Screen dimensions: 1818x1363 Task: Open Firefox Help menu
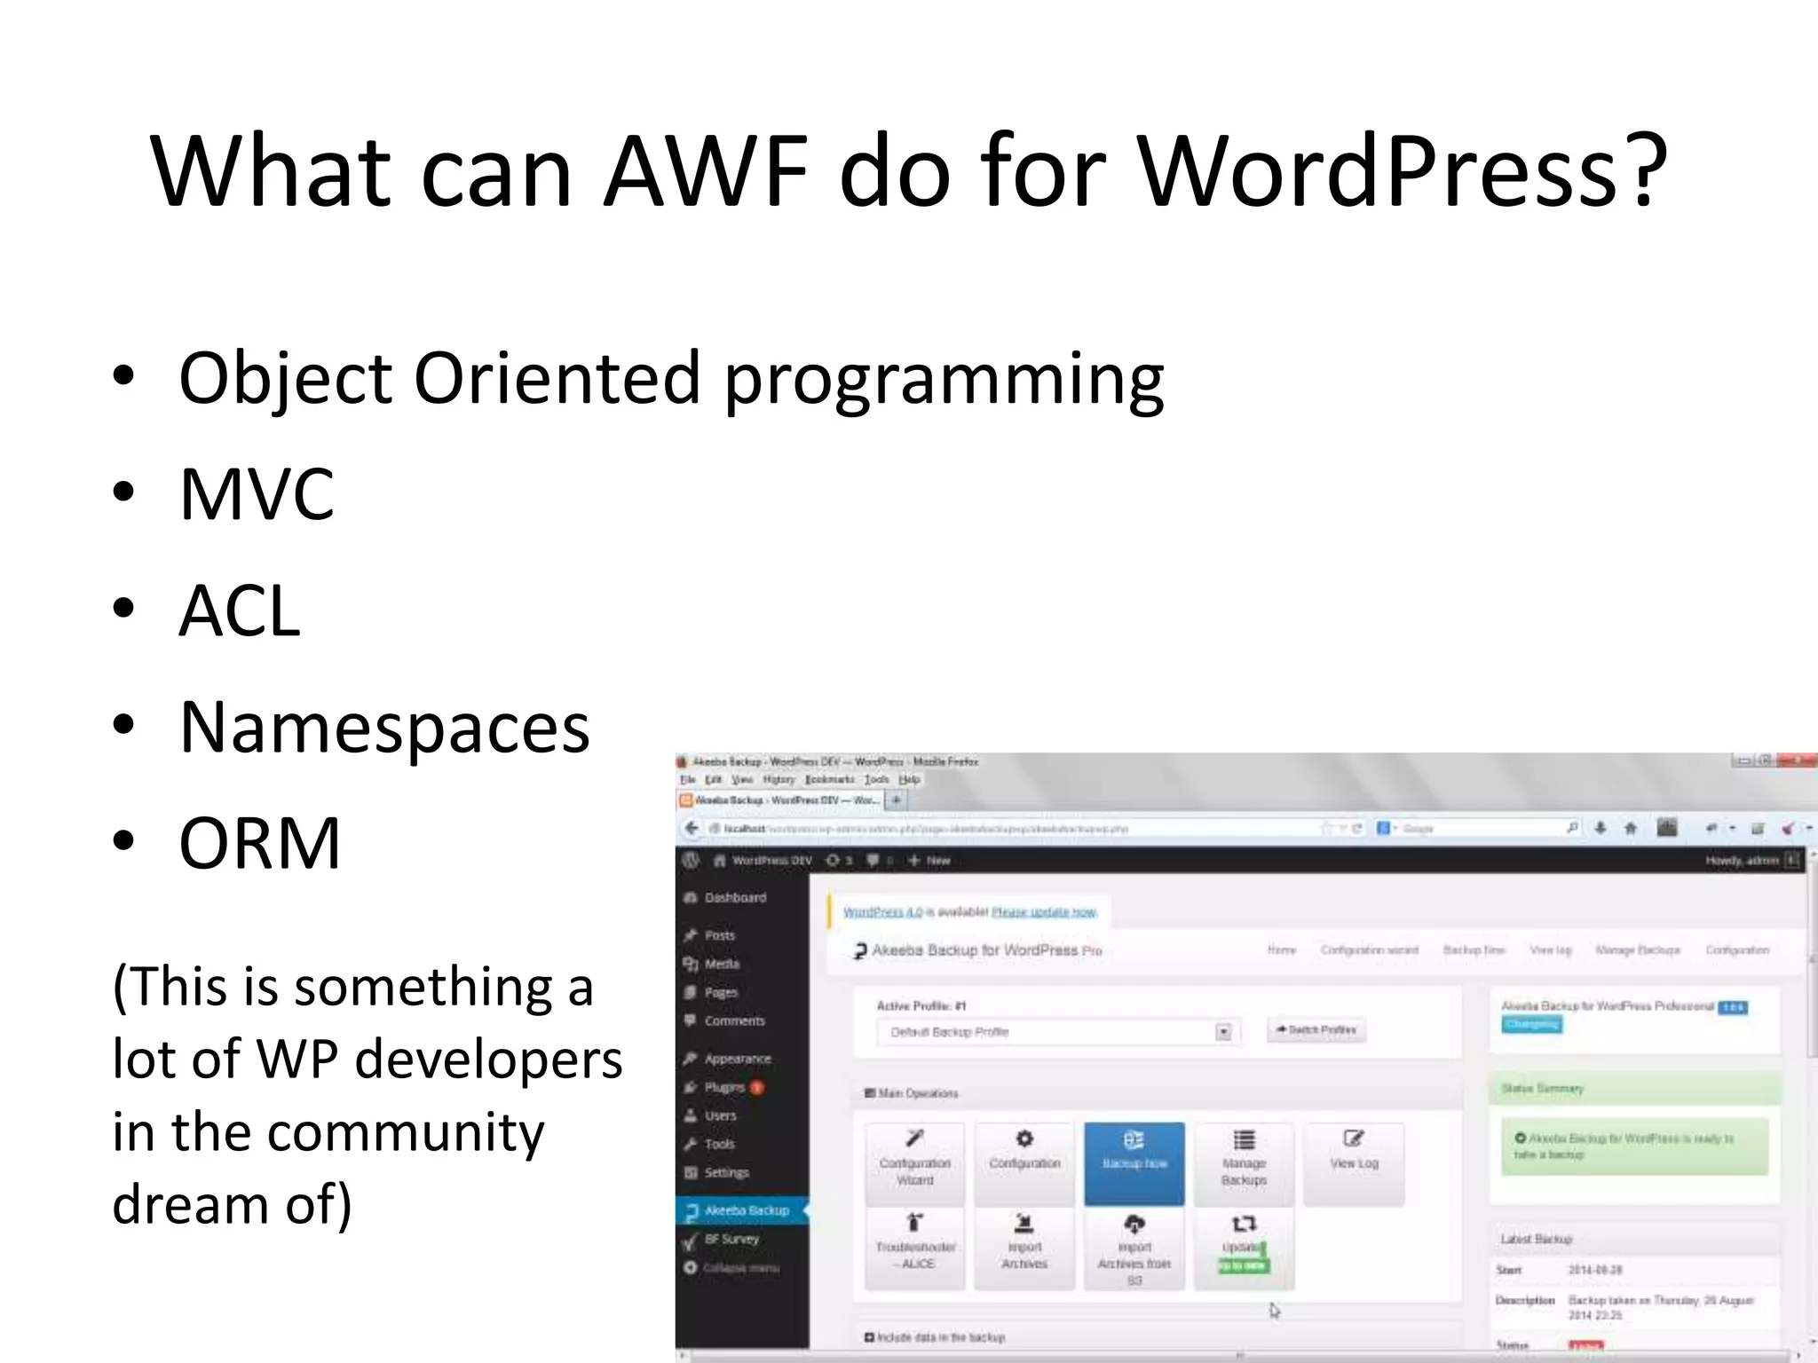(909, 779)
